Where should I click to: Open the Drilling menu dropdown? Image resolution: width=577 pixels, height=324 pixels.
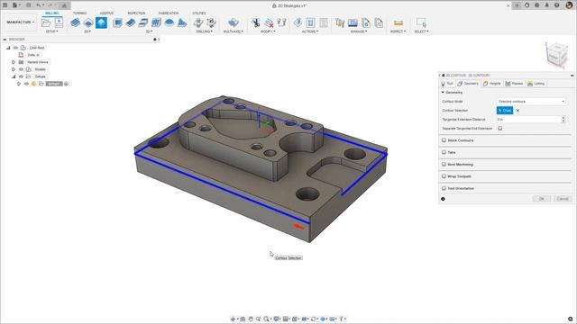pyautogui.click(x=204, y=31)
